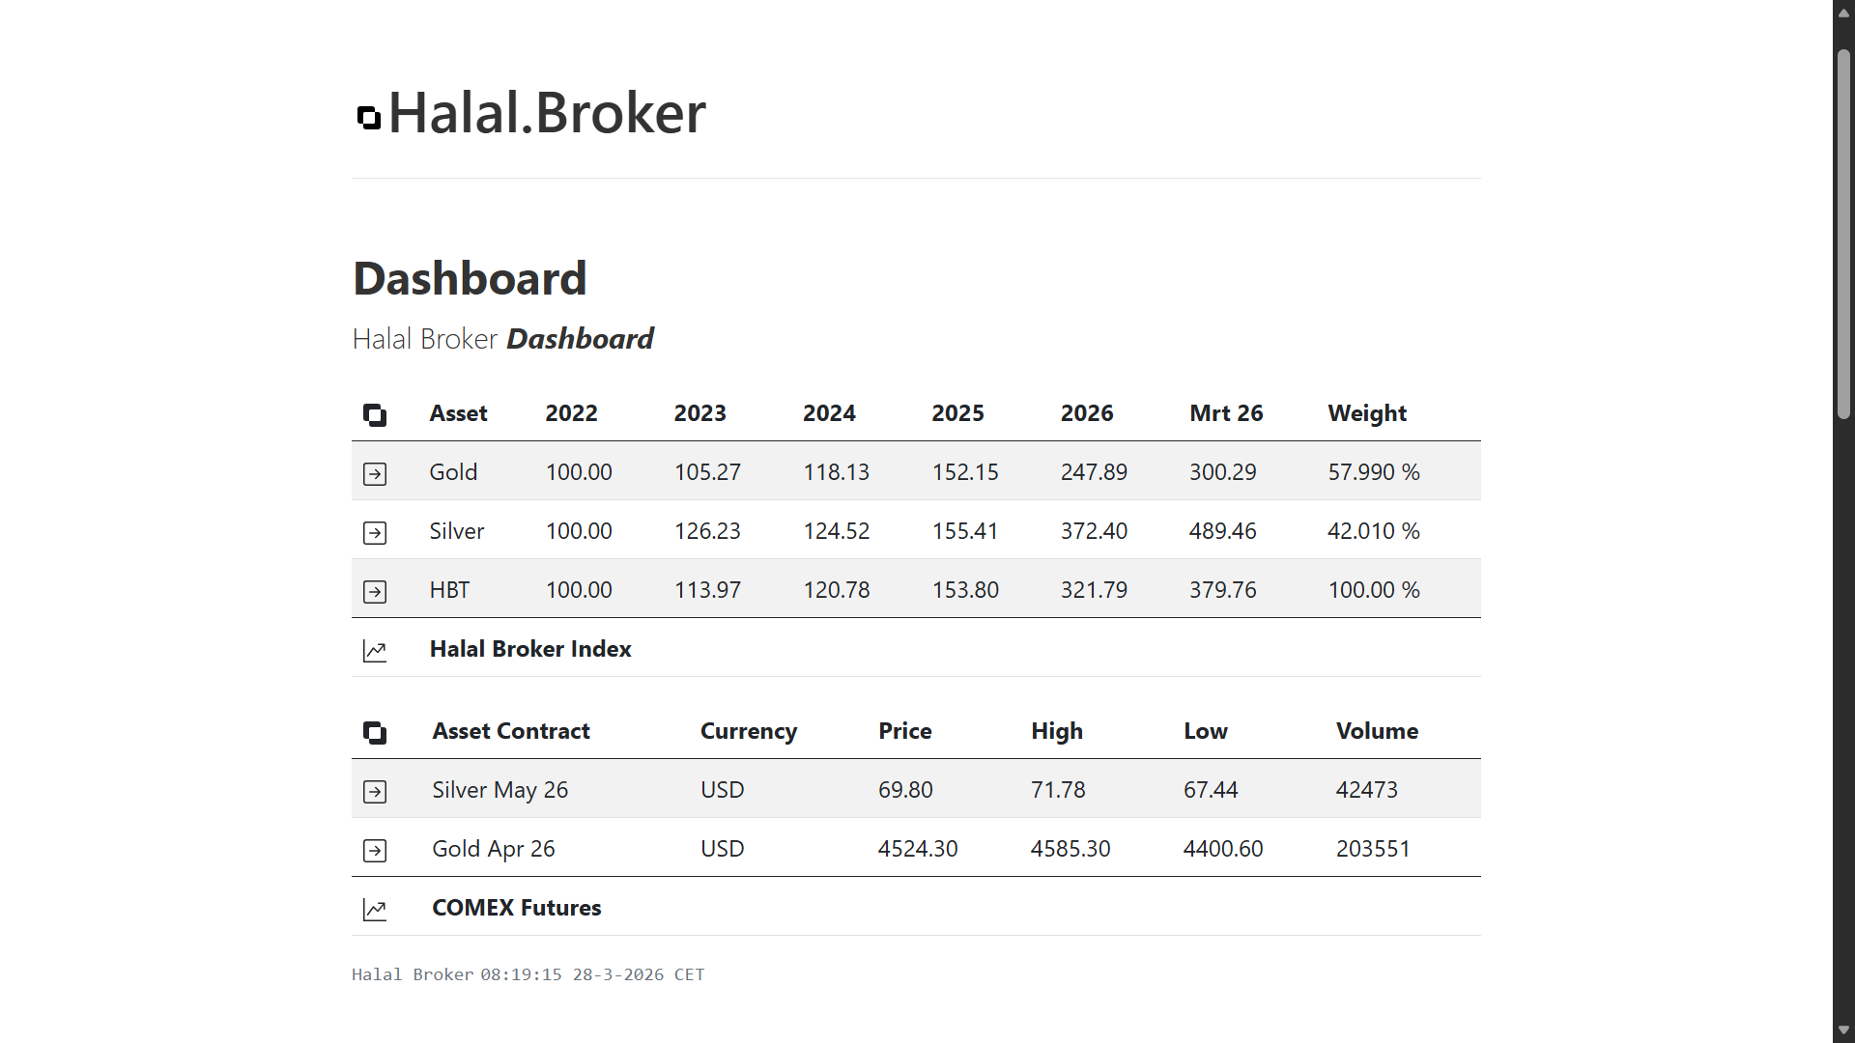Image resolution: width=1855 pixels, height=1043 pixels.
Task: Click the COMEX Futures chart icon
Action: pyautogui.click(x=375, y=910)
